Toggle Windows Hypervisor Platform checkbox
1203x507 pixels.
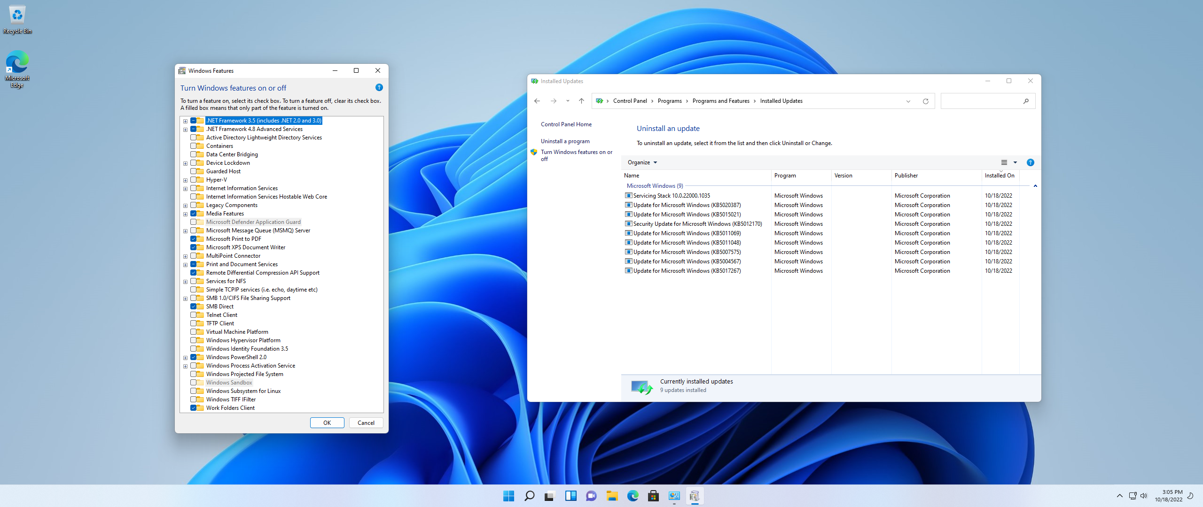(x=193, y=340)
